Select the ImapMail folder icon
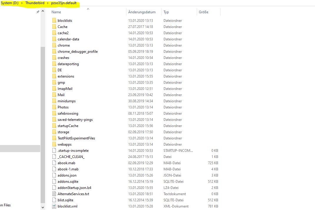Viewport: 315px width, 214px height. click(54, 89)
